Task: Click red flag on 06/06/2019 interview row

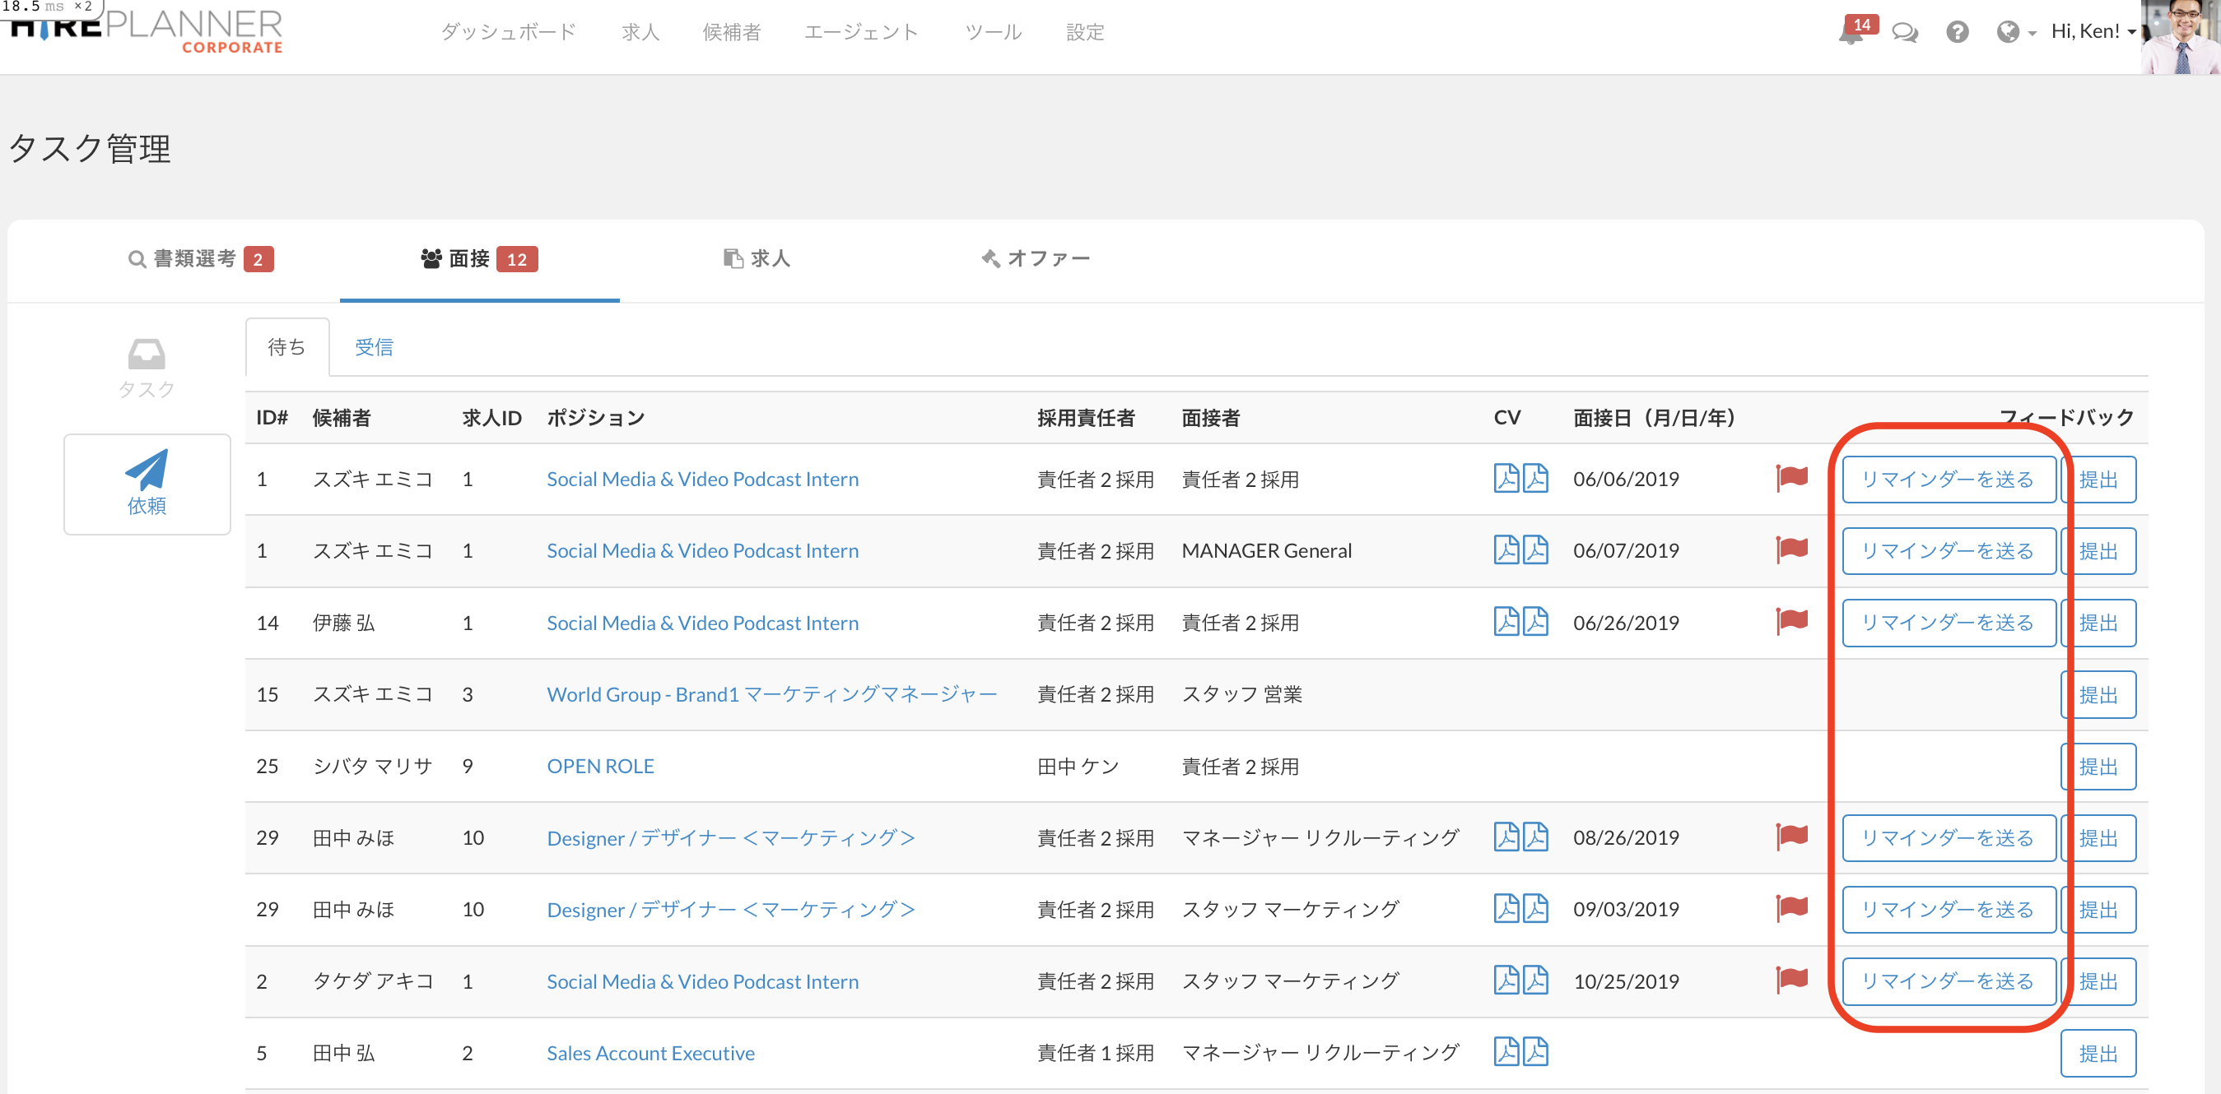Action: coord(1791,478)
